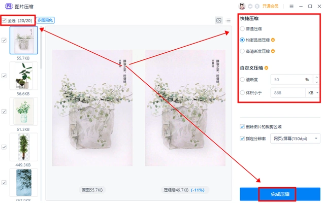Click the user avatar icon
The height and width of the screenshot is (206, 325).
pyautogui.click(x=242, y=6)
